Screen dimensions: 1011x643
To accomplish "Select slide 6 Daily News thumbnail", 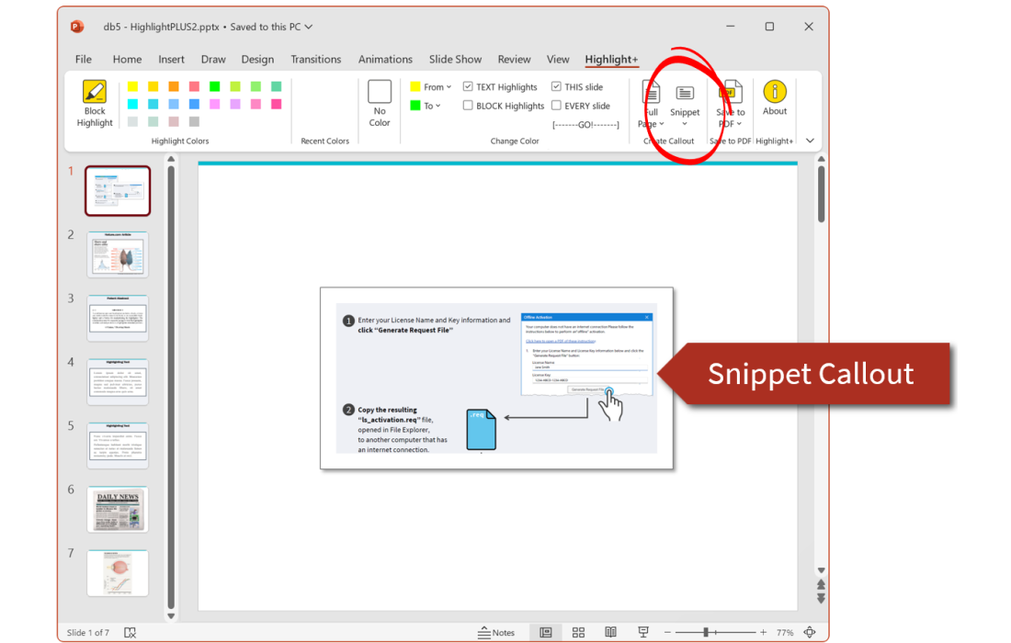I will coord(117,510).
